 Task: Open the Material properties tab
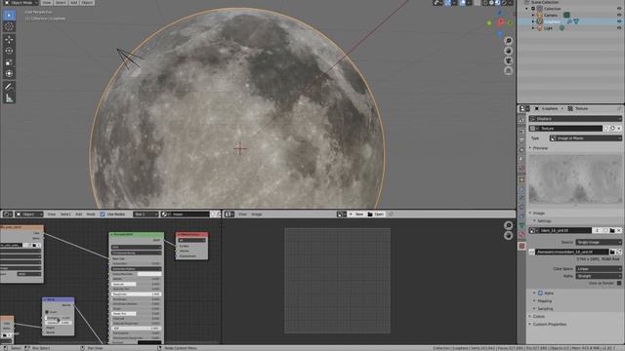pos(521,235)
